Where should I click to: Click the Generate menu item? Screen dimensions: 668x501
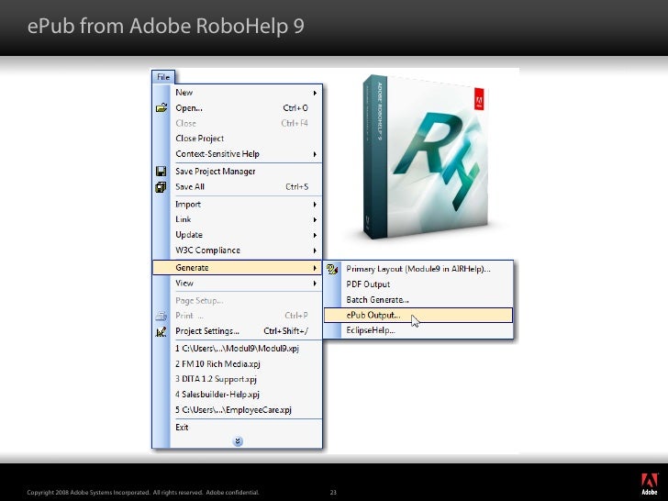point(237,268)
